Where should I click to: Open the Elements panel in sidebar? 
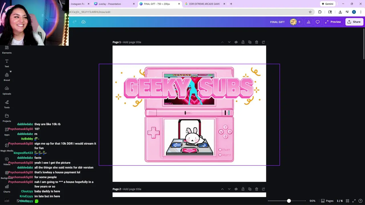coord(7,50)
